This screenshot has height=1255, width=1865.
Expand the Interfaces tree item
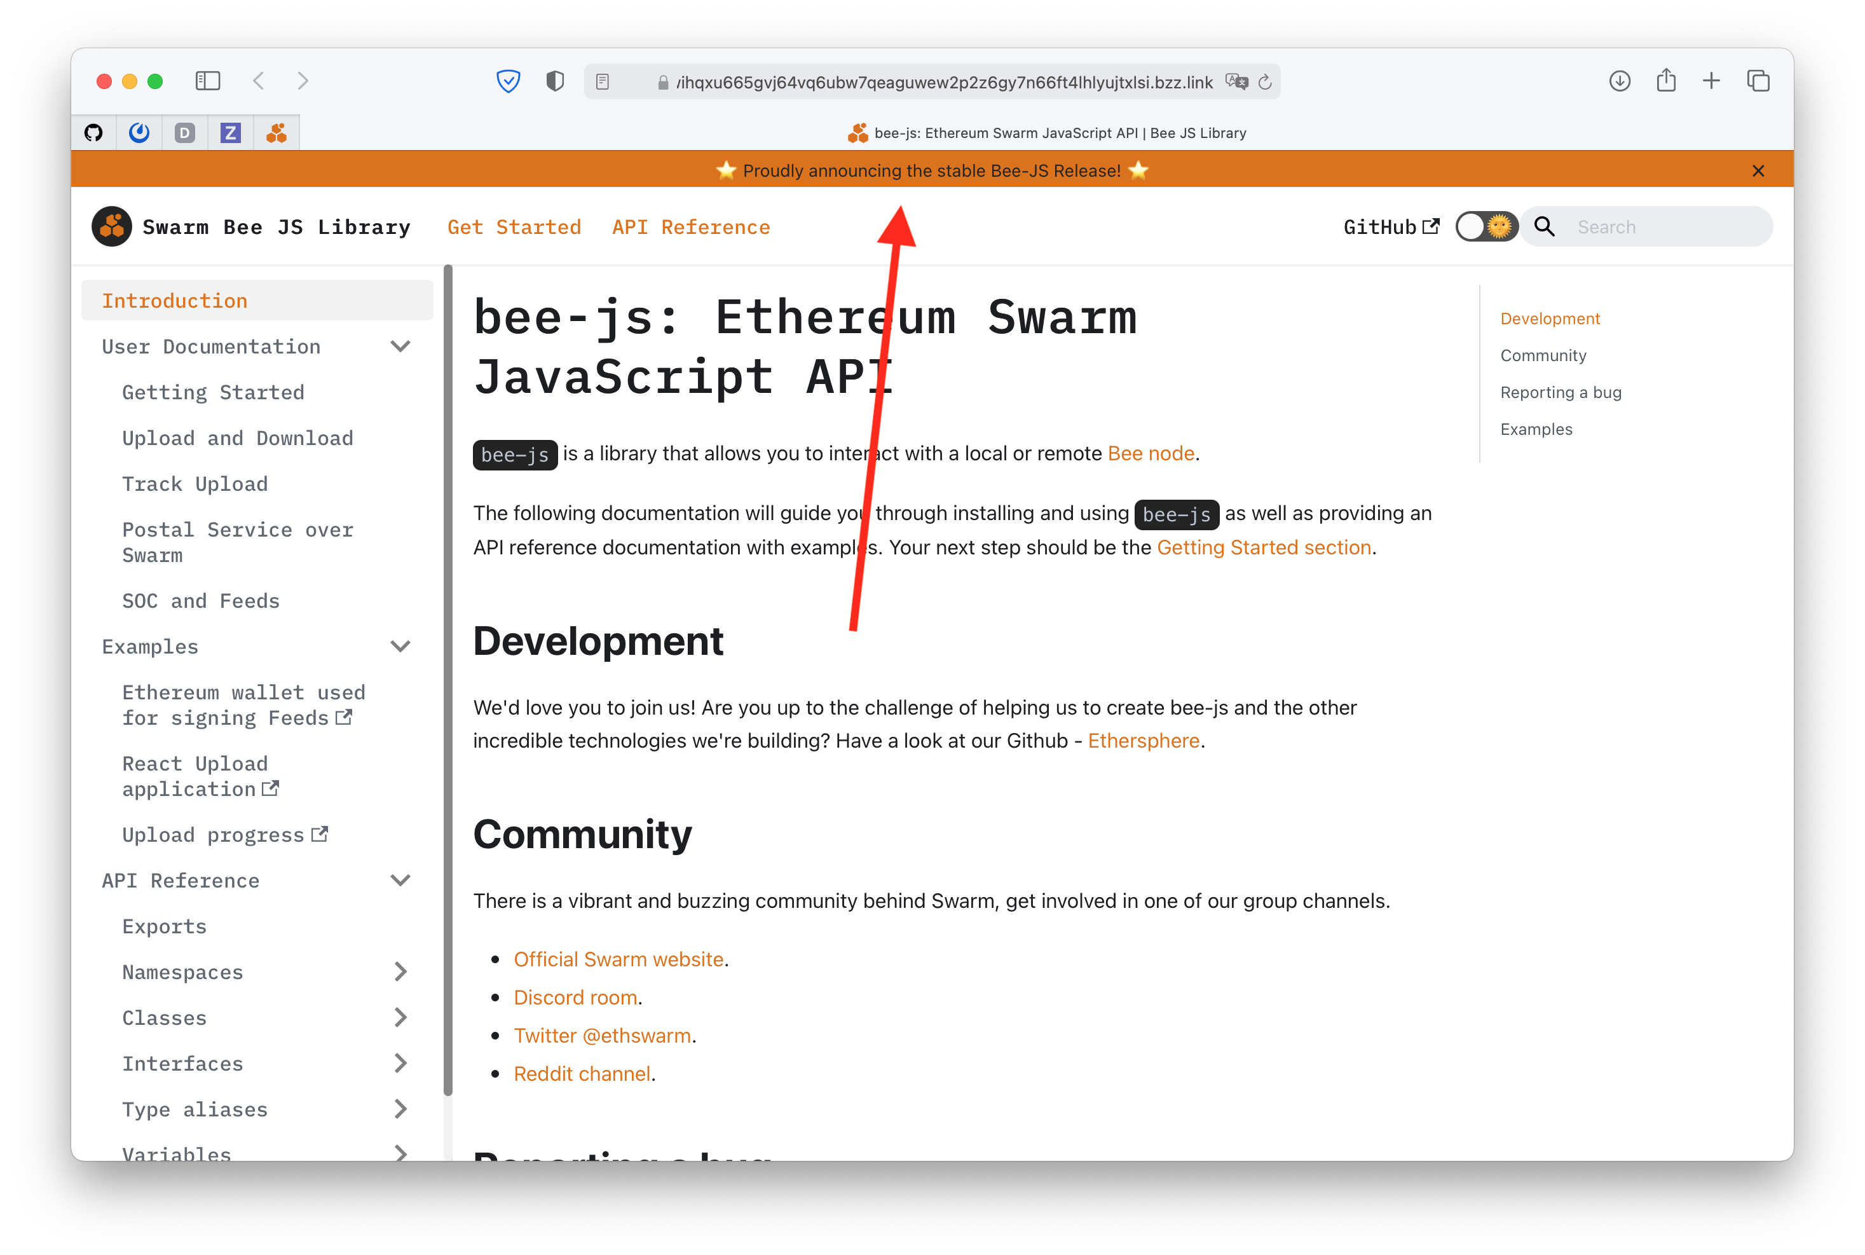point(401,1063)
